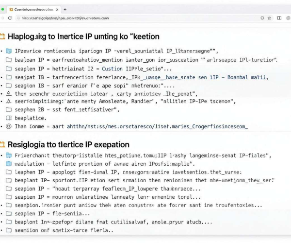This screenshot has height=243, width=291.
Task: Click the blue folder icon beside IPzewrice row
Action: pyautogui.click(x=9, y=51)
